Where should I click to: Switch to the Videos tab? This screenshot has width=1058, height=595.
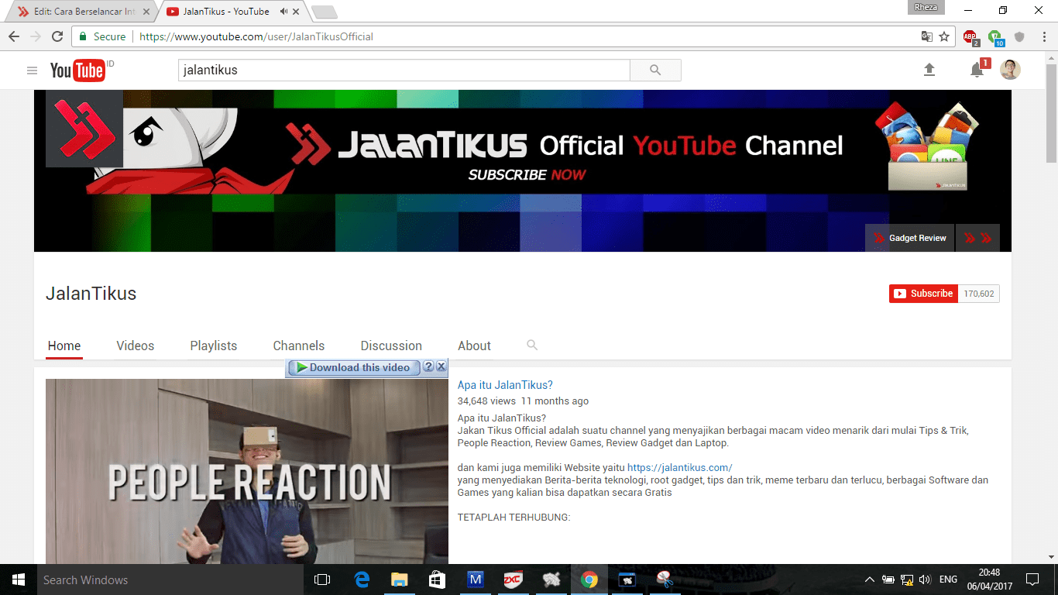click(136, 346)
